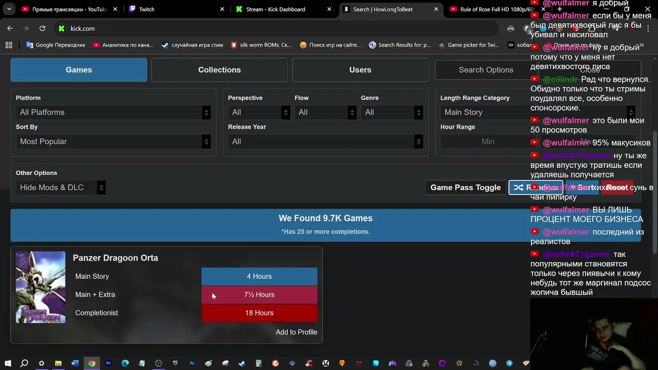The width and height of the screenshot is (658, 370).
Task: Click Add to Profile for Panzer Dragoon Orta
Action: 297,332
